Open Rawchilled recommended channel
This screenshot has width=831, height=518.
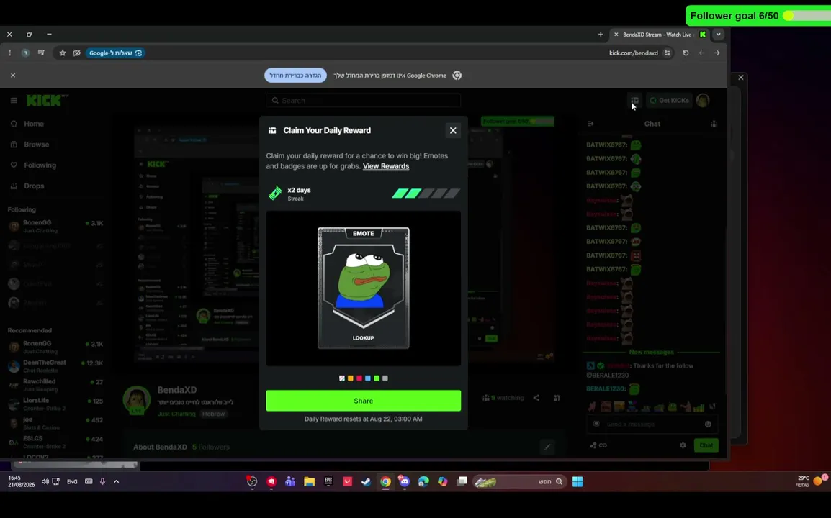tap(55, 385)
